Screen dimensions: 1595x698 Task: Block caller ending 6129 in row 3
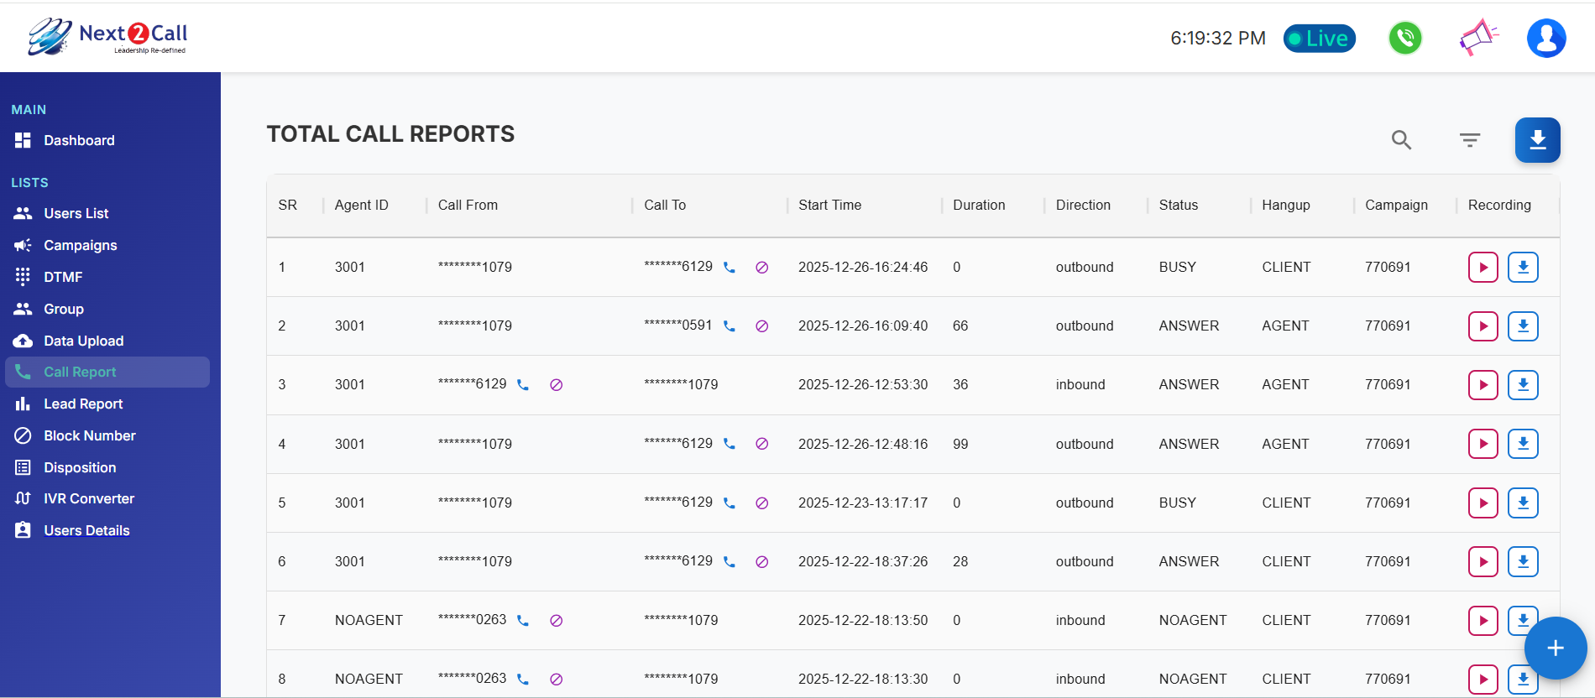point(556,385)
